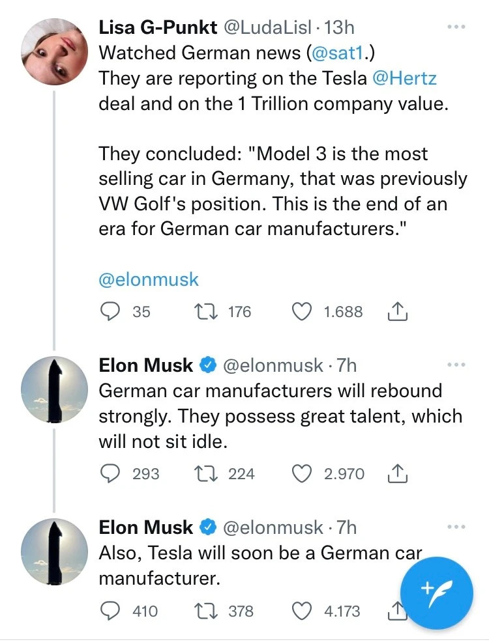Viewport: 489px width, 642px height.
Task: Share Lisa G-Punkt's tweet
Action: click(397, 313)
